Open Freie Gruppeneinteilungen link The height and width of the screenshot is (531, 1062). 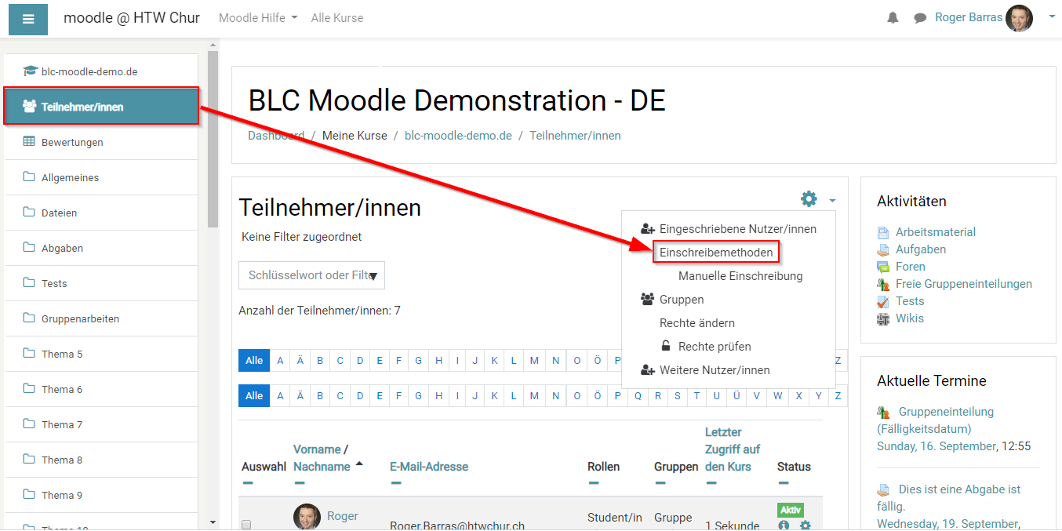pyautogui.click(x=964, y=284)
